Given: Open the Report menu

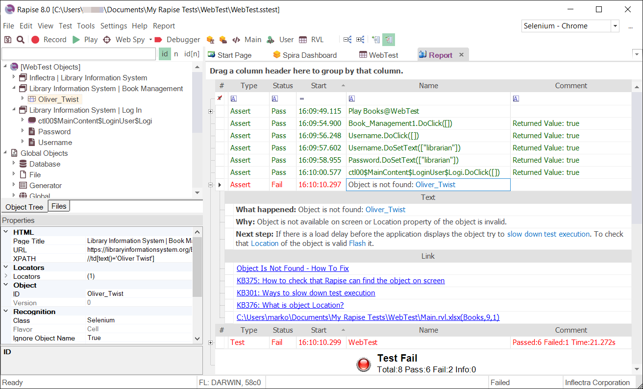Looking at the screenshot, I should pyautogui.click(x=164, y=26).
